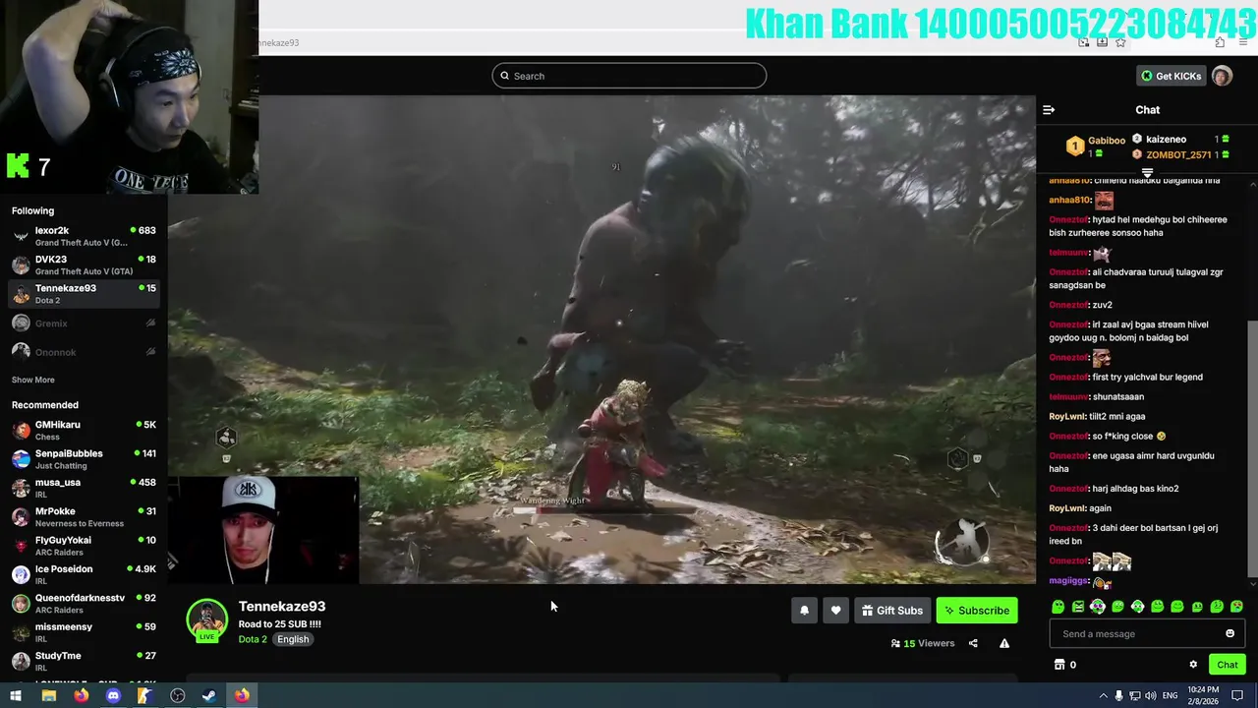Open lexor2k channel in Following

click(84, 236)
